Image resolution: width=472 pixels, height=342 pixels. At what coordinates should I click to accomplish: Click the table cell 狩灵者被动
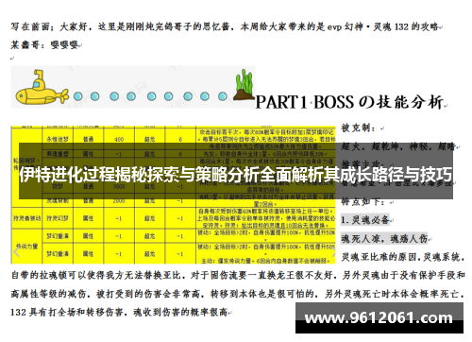coord(26,218)
